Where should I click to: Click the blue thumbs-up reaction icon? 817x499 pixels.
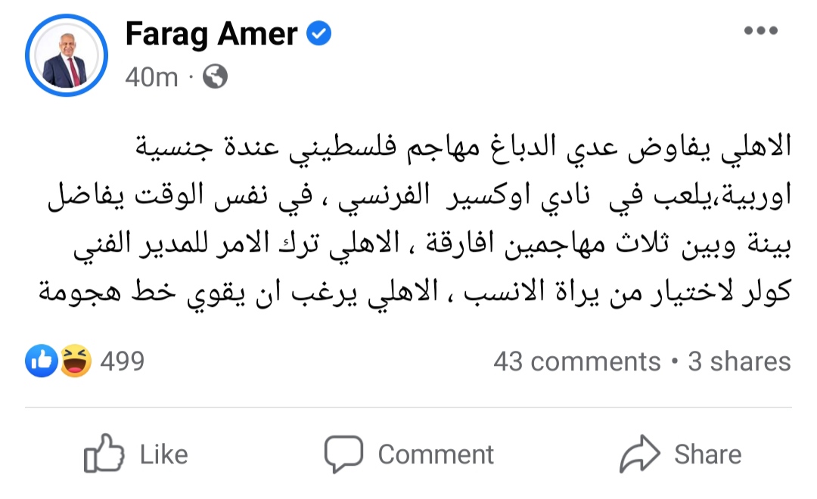coord(41,361)
